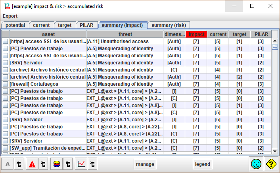Click tree icon beside the line chart icon
The width and height of the screenshot is (280, 173).
[92, 164]
